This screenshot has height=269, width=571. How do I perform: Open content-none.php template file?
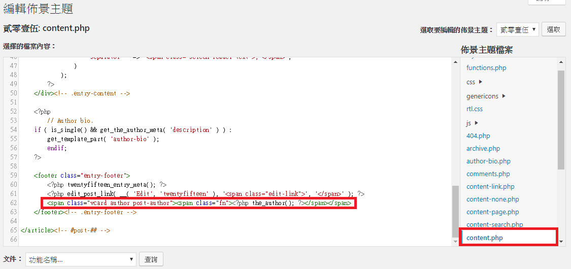[x=492, y=199]
